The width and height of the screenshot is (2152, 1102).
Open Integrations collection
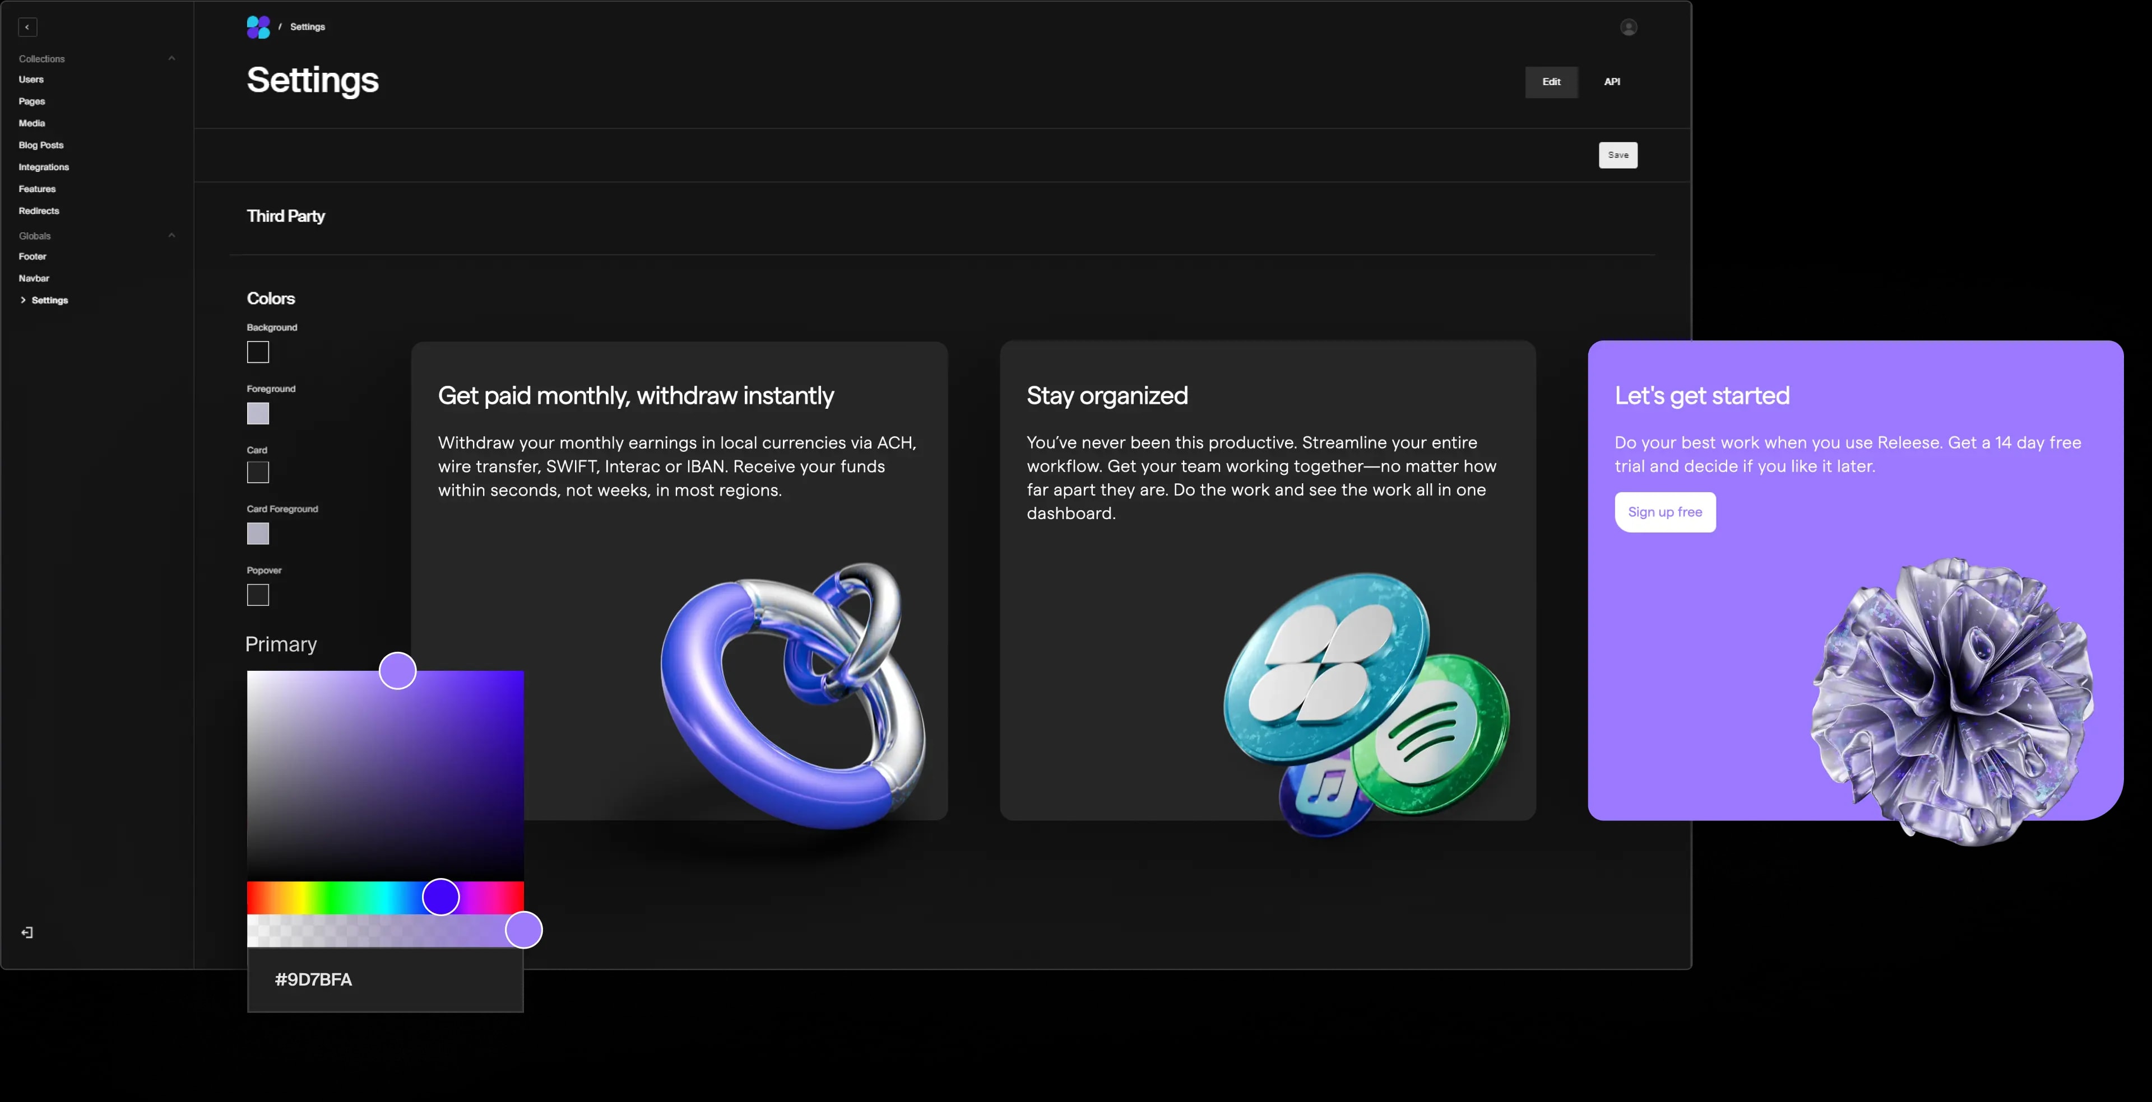[44, 167]
